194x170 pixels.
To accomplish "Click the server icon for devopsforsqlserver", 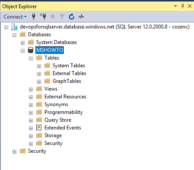I will (x=14, y=27).
